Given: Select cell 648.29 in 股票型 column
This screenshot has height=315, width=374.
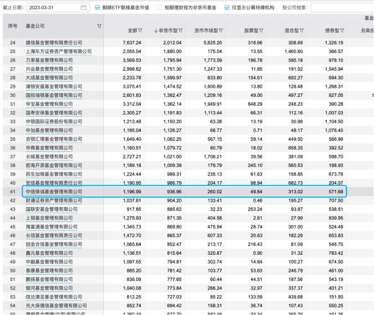Looking at the screenshot, I should pyautogui.click(x=255, y=104).
